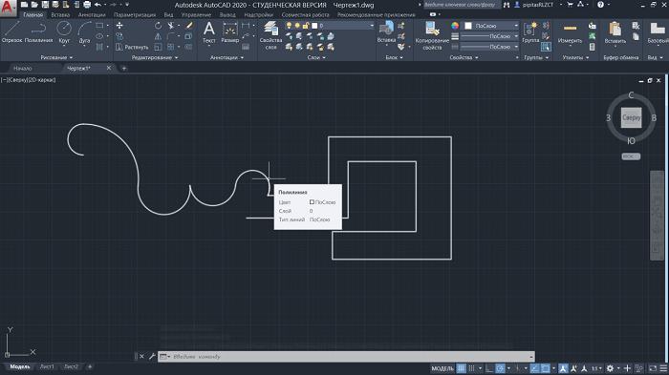Toggle 2D object snap in status bar
This screenshot has width=669, height=375.
546,368
